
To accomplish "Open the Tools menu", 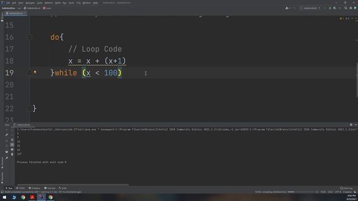I will point(72,3).
